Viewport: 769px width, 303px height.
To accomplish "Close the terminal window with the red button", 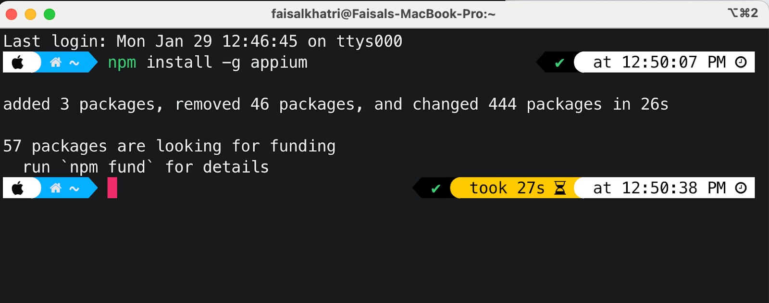I will coord(12,14).
